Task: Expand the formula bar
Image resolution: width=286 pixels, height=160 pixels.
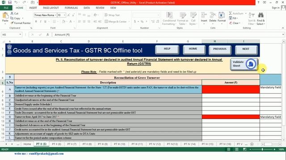Action: pyautogui.click(x=283, y=35)
